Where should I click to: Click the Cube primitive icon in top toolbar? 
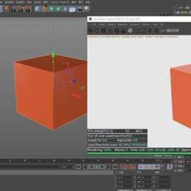point(37,8)
